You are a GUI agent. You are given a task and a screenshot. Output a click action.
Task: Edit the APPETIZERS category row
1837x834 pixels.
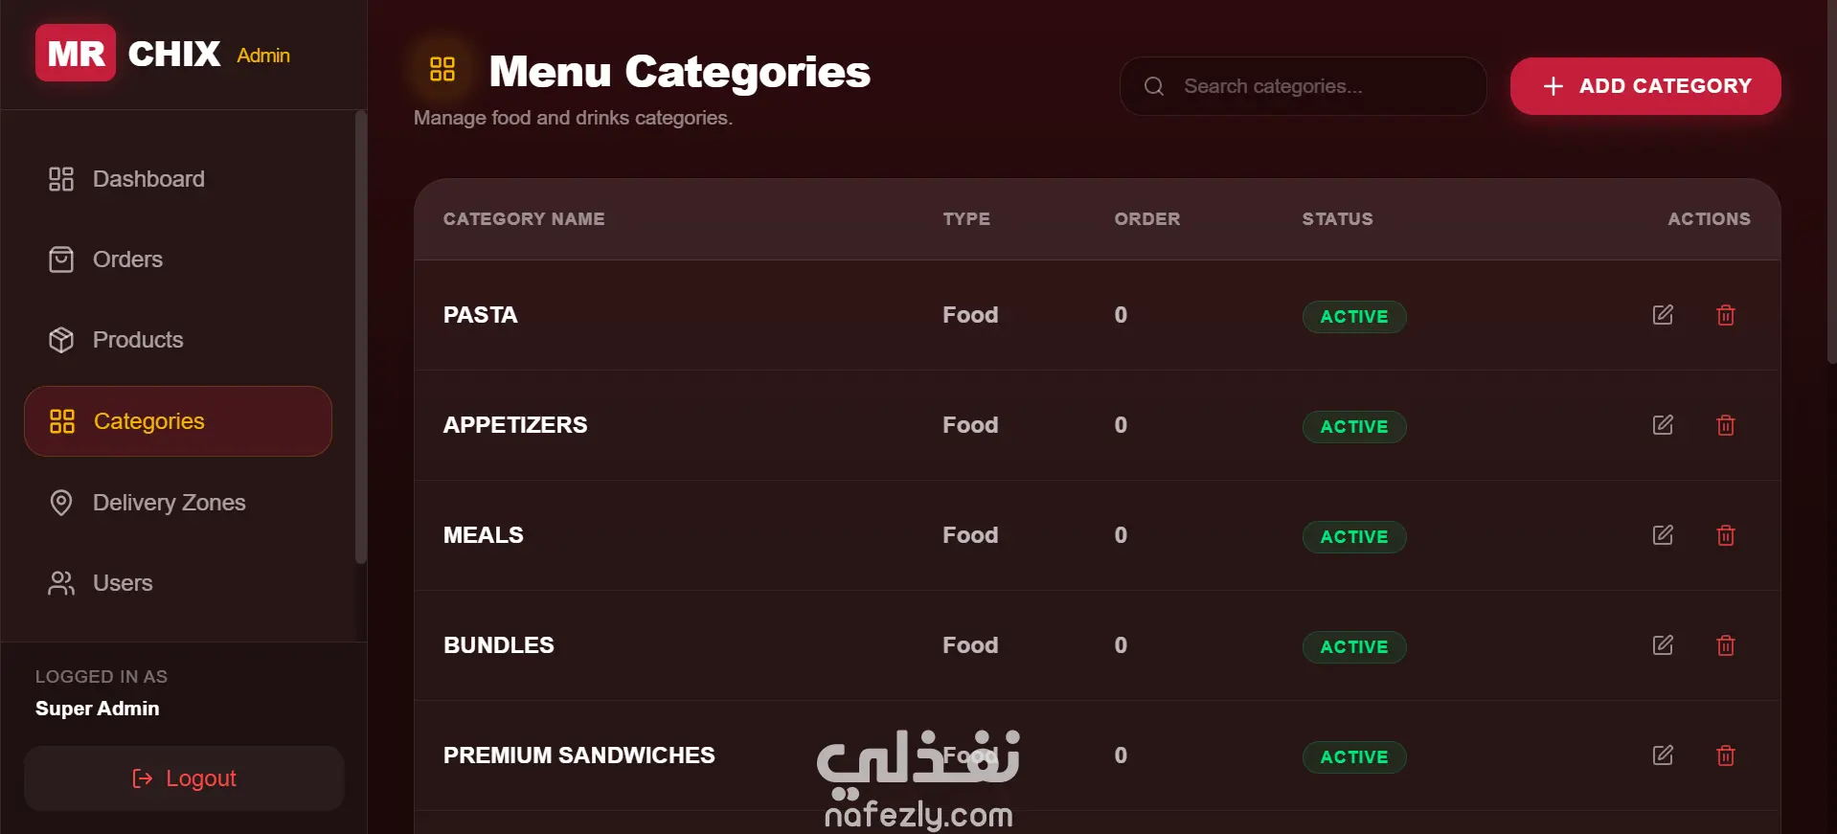coord(1663,425)
